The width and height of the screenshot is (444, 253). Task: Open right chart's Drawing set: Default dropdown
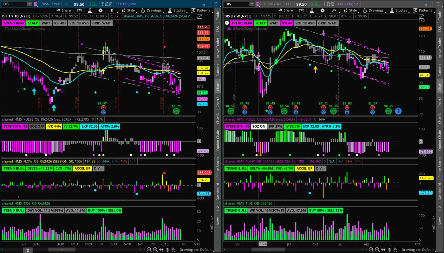(417, 250)
